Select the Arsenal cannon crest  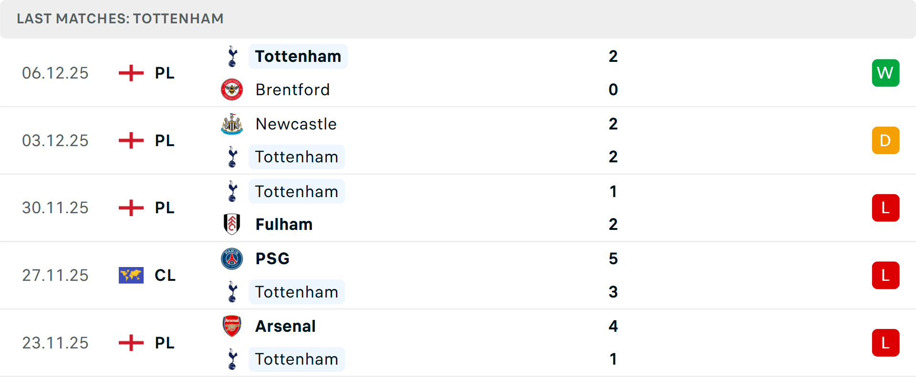(x=232, y=327)
